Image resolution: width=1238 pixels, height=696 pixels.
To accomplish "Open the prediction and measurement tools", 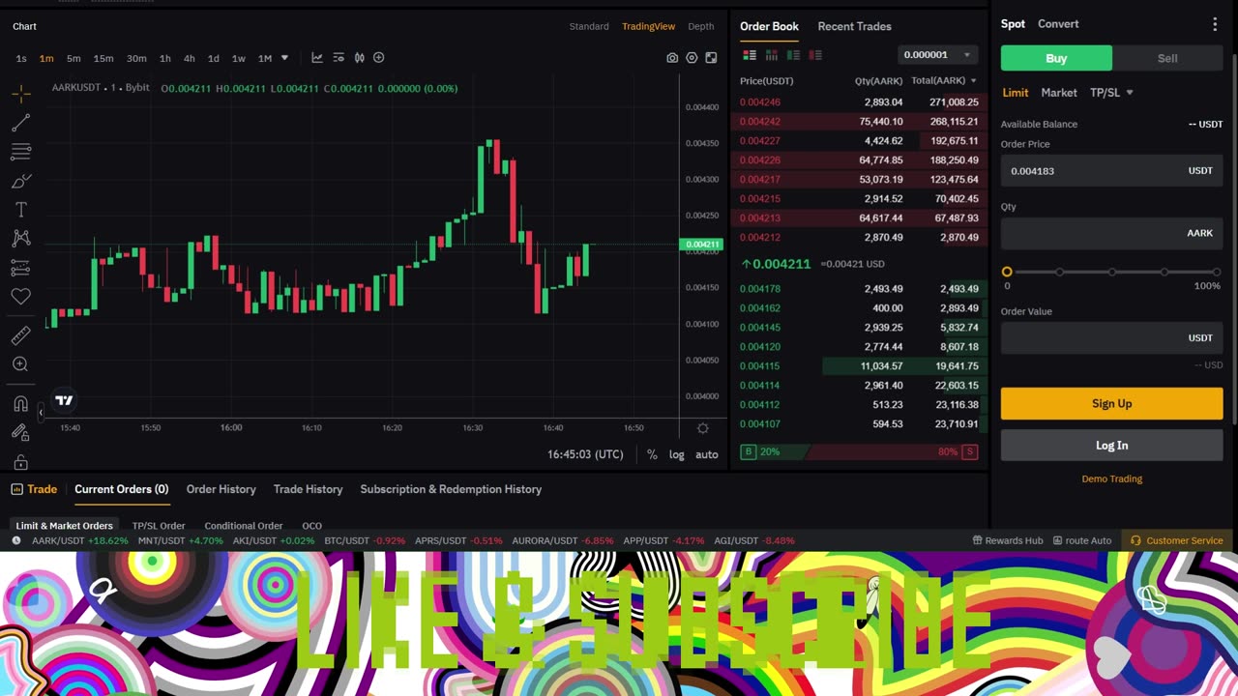I will (20, 268).
